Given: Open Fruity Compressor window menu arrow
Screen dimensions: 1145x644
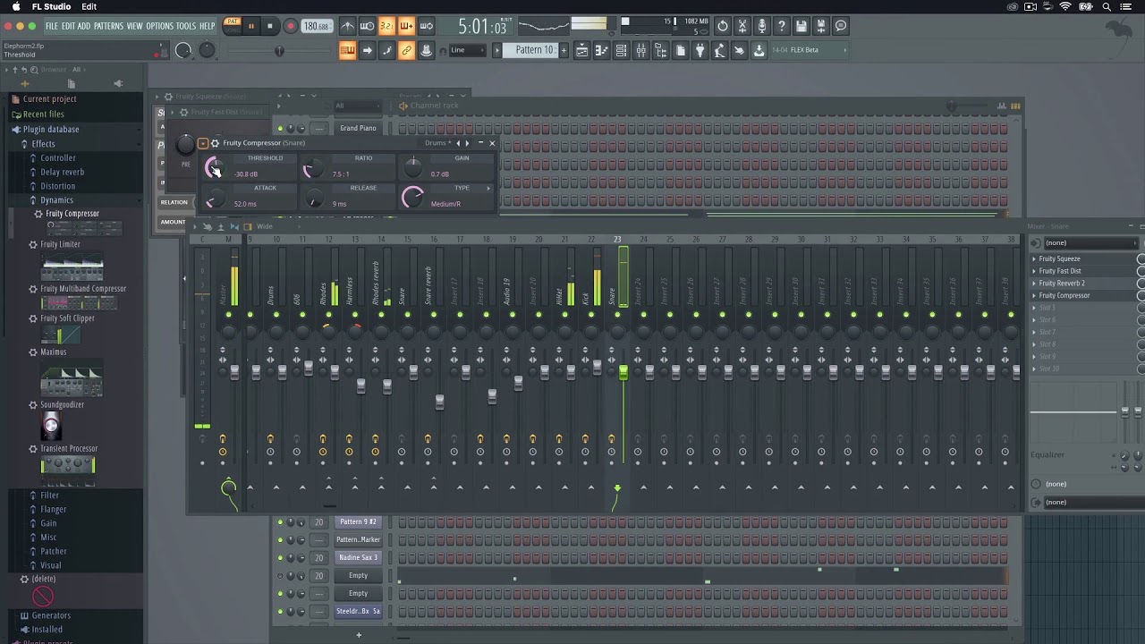Looking at the screenshot, I should 203,143.
